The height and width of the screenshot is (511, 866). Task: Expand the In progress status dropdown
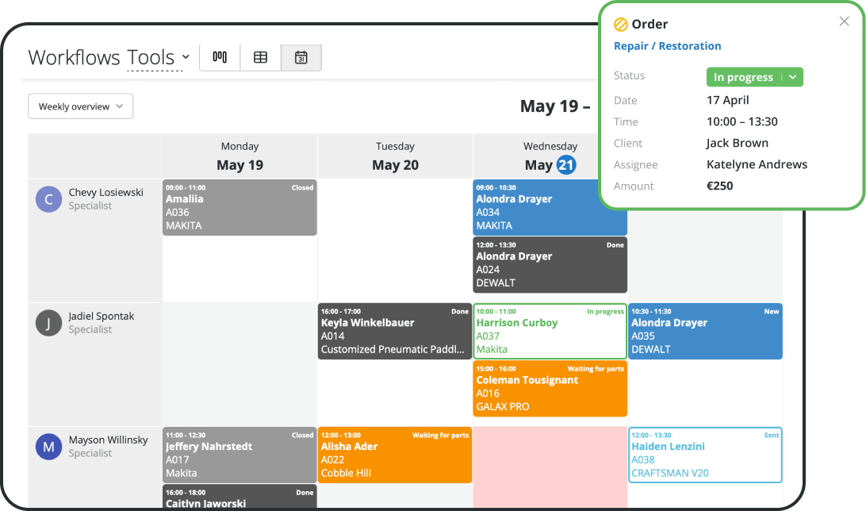(793, 77)
